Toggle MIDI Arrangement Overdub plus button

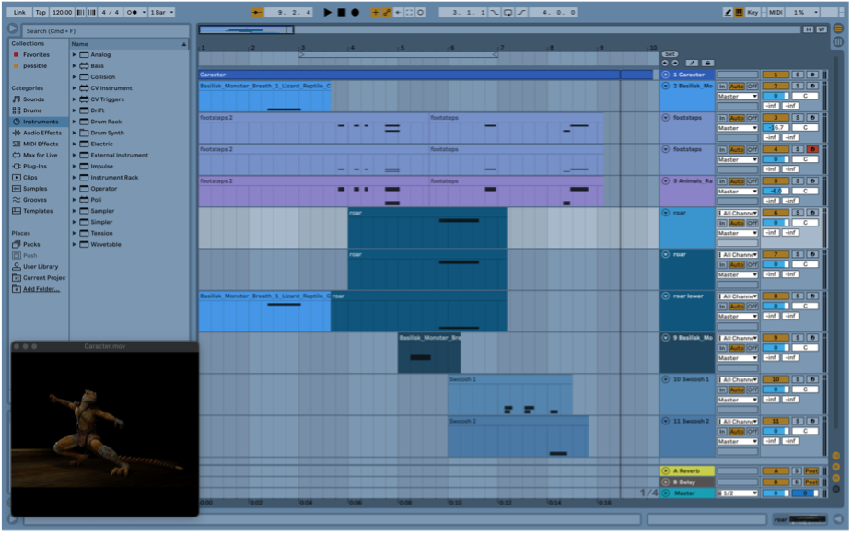point(375,12)
